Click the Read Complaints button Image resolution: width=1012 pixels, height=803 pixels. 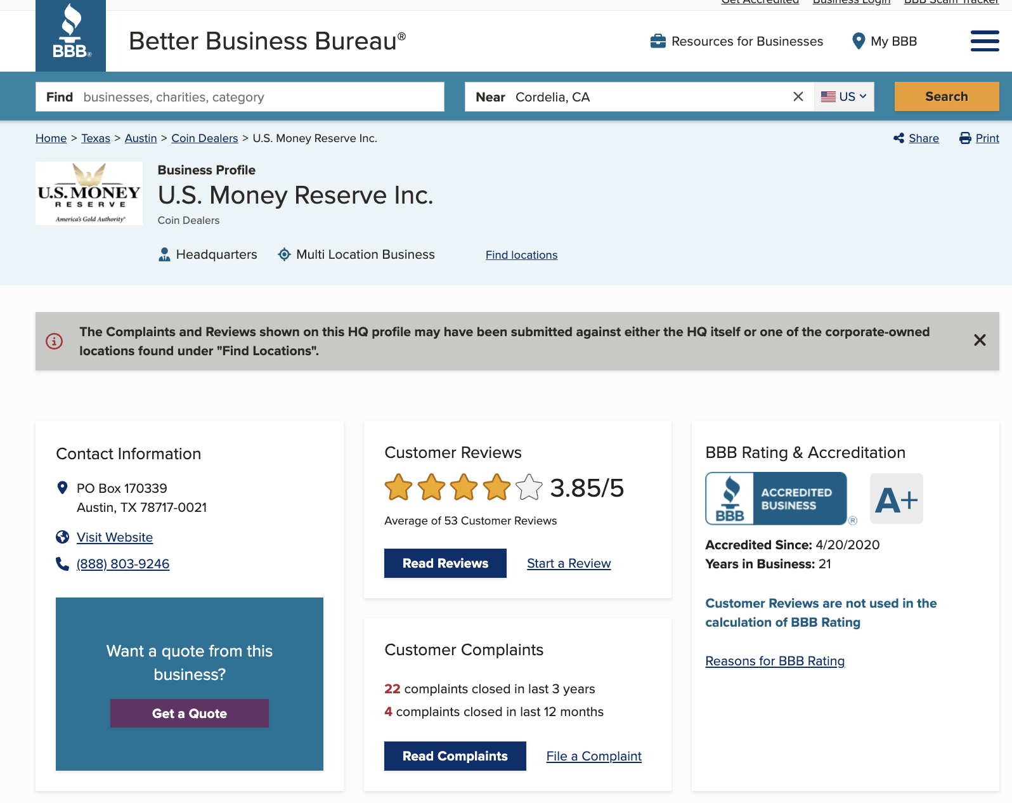click(455, 756)
